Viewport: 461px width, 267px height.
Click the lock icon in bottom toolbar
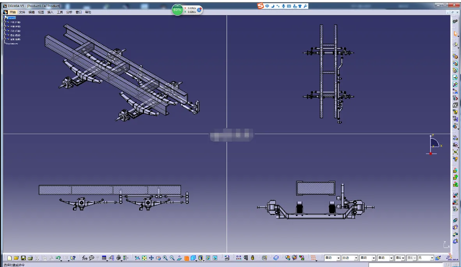(x=119, y=258)
